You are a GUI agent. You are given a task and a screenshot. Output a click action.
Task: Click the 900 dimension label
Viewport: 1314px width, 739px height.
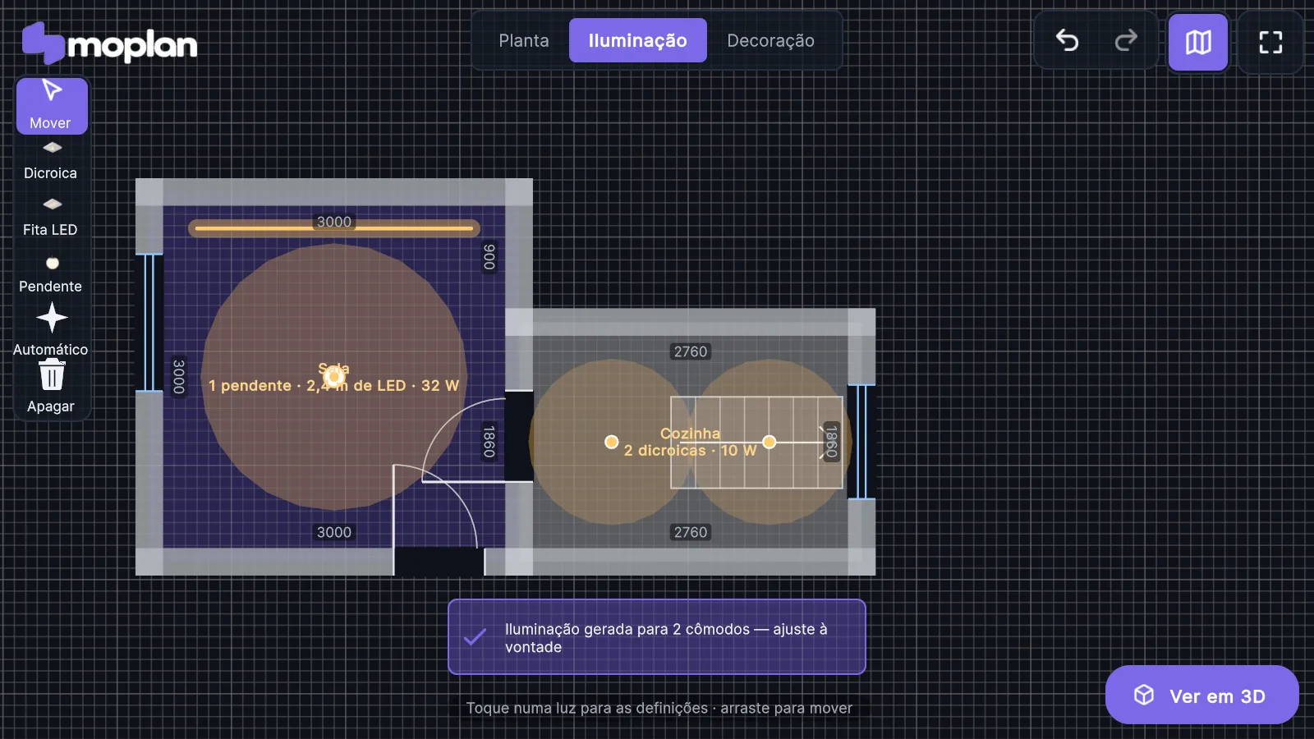pos(489,257)
